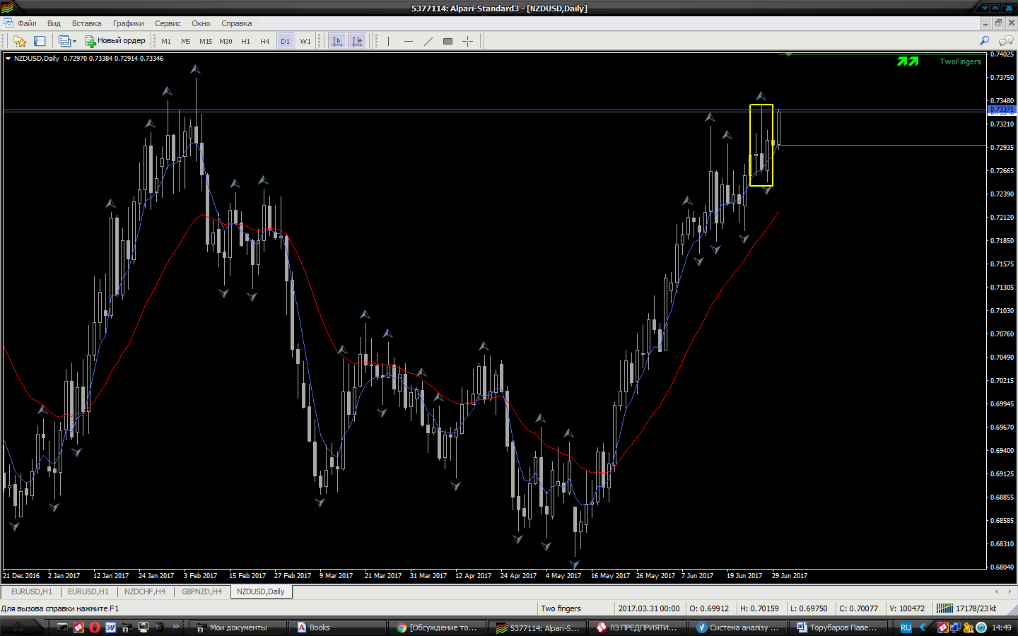The image size is (1018, 636).
Task: Switch to the NZDCHF,H4 chart tab
Action: [x=145, y=591]
